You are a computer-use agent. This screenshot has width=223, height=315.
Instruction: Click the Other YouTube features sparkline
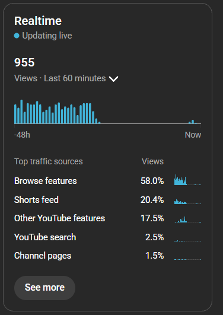pyautogui.click(x=187, y=219)
